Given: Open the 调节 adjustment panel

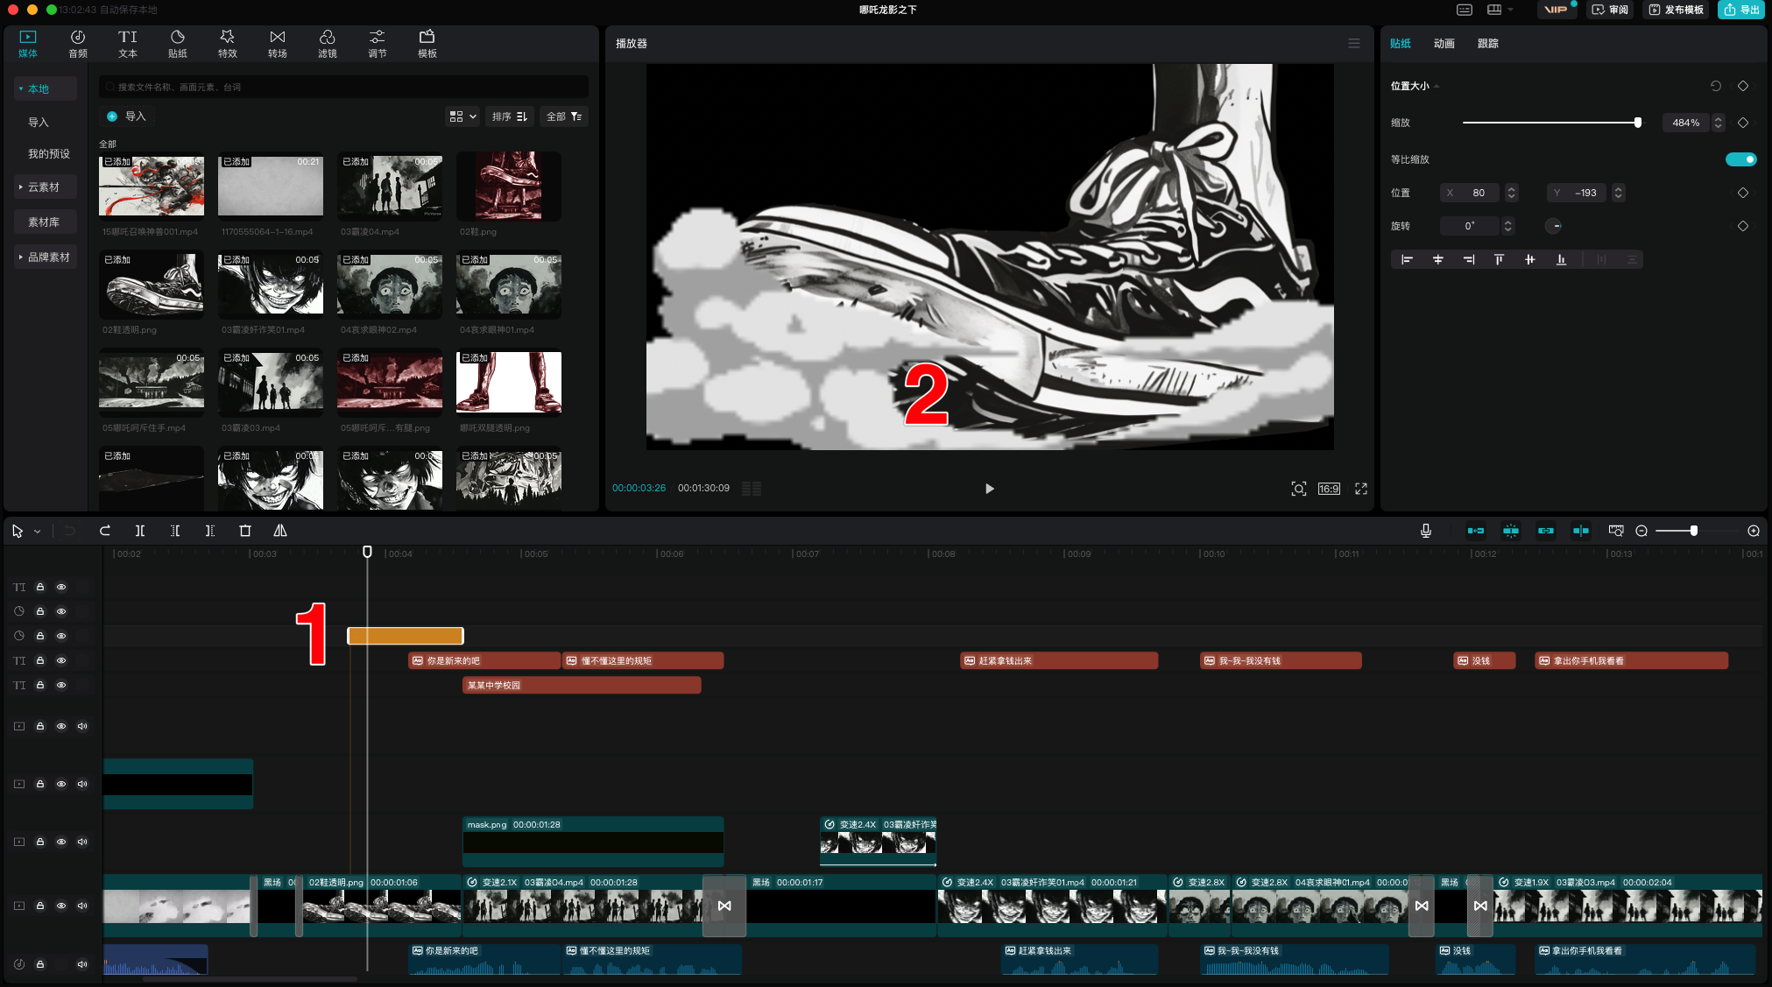Looking at the screenshot, I should tap(378, 43).
